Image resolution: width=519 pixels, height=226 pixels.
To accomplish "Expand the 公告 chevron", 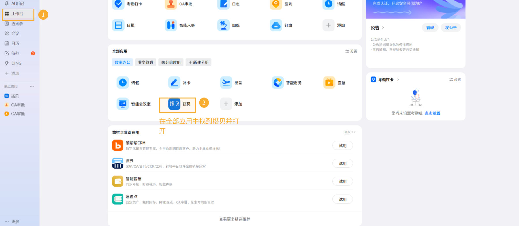I will tap(383, 28).
